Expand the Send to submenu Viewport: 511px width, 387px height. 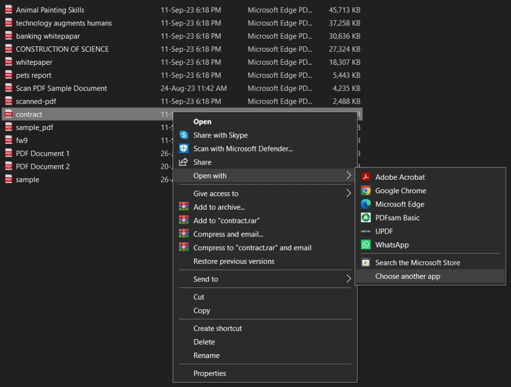click(x=207, y=279)
